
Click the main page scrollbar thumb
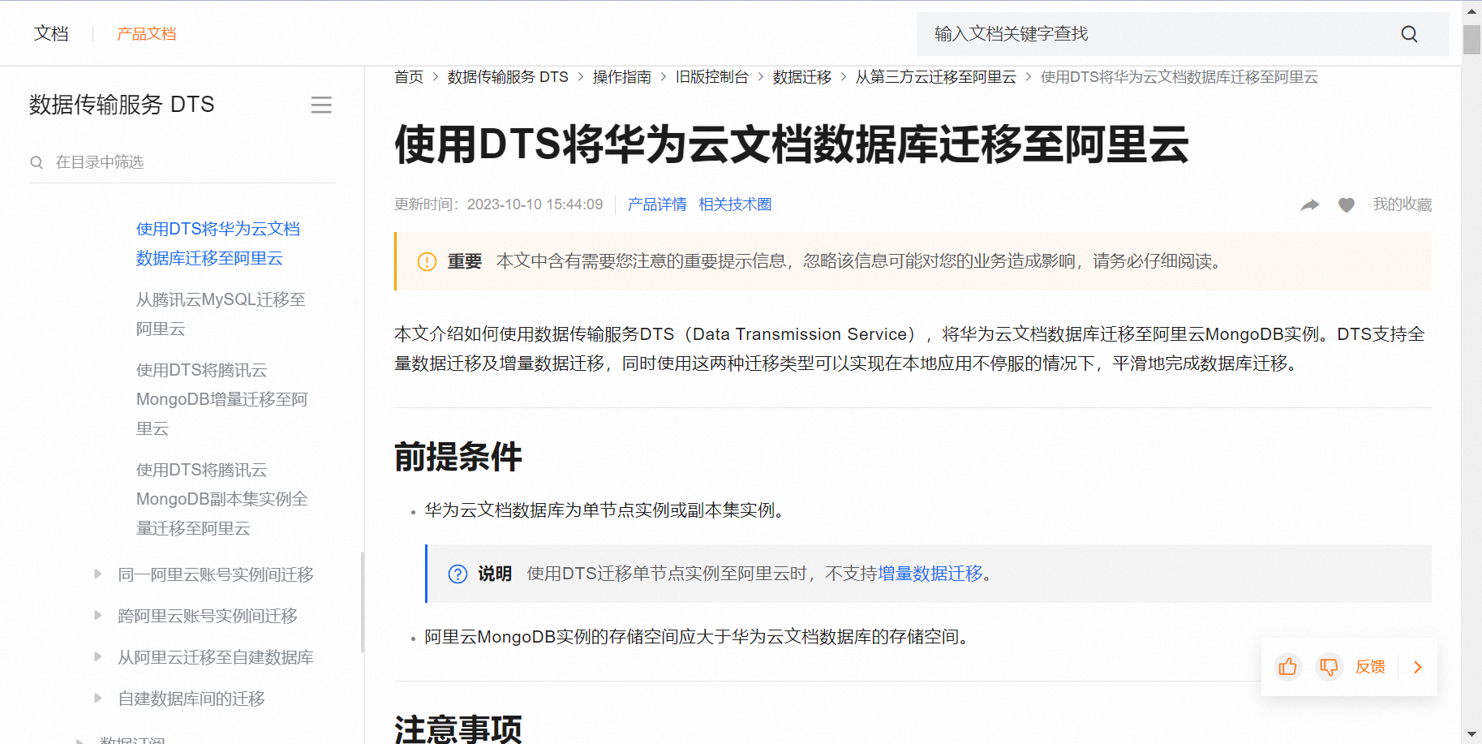click(x=1471, y=40)
